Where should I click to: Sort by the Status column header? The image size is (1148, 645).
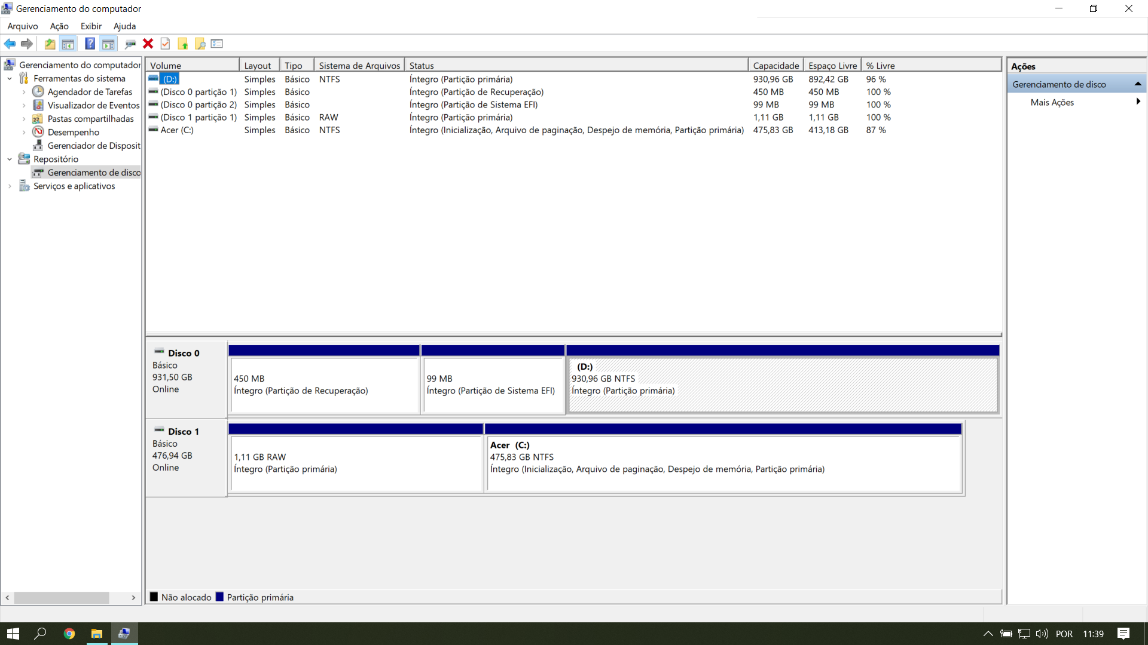576,65
